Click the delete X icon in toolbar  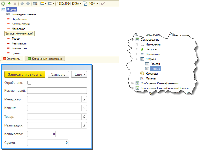point(15,4)
